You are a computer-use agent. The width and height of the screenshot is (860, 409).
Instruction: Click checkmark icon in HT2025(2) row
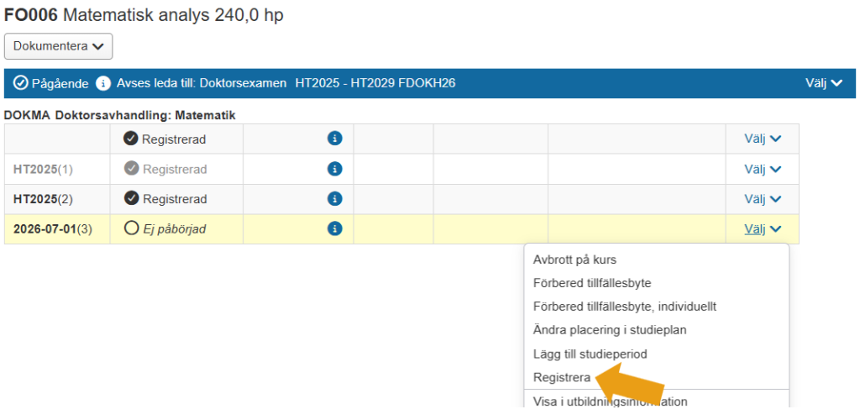pos(131,198)
